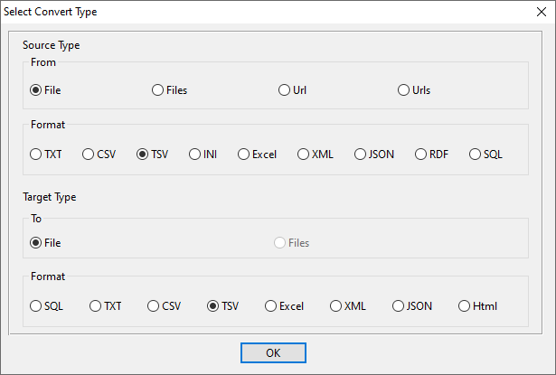Choose Url as the source From option

coord(285,90)
